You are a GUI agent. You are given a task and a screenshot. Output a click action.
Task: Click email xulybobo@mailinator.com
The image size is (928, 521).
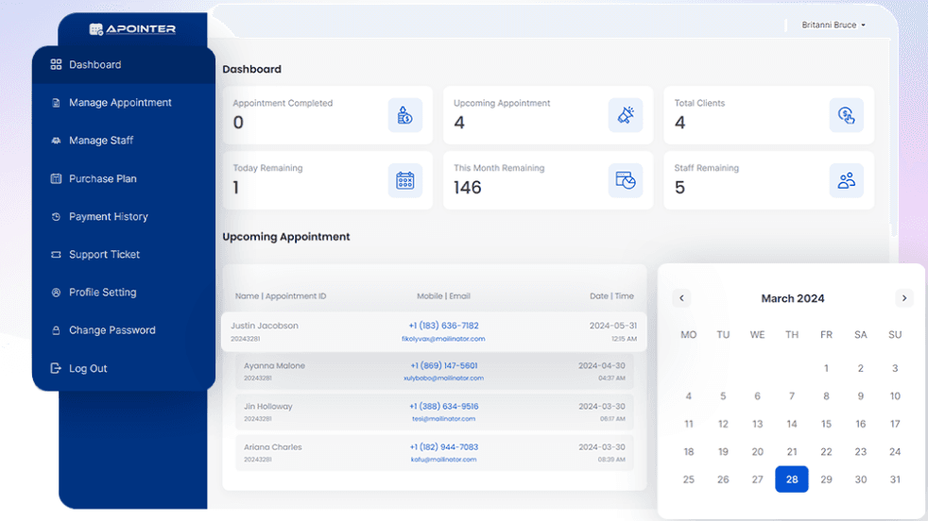(x=444, y=378)
